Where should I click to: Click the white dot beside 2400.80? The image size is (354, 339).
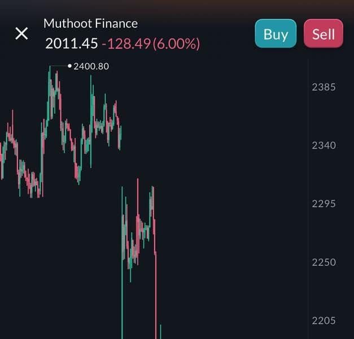[x=70, y=66]
